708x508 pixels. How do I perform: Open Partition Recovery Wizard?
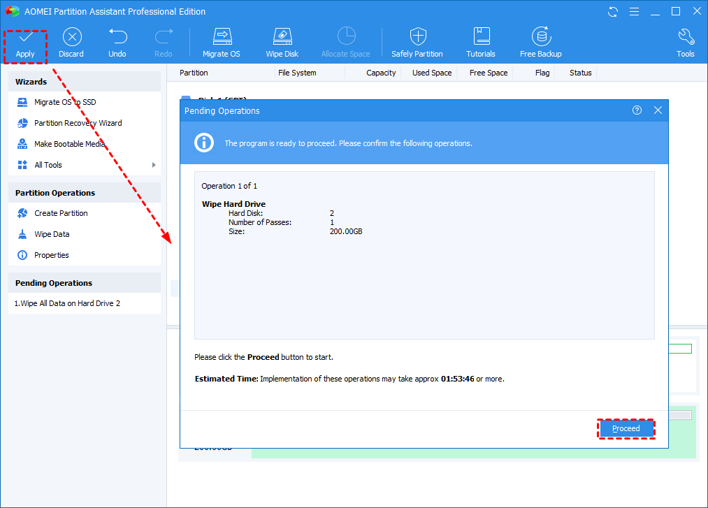[78, 123]
